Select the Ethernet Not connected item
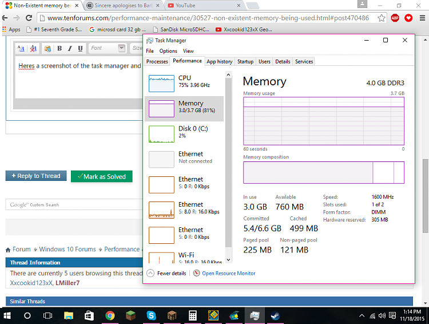 [184, 159]
